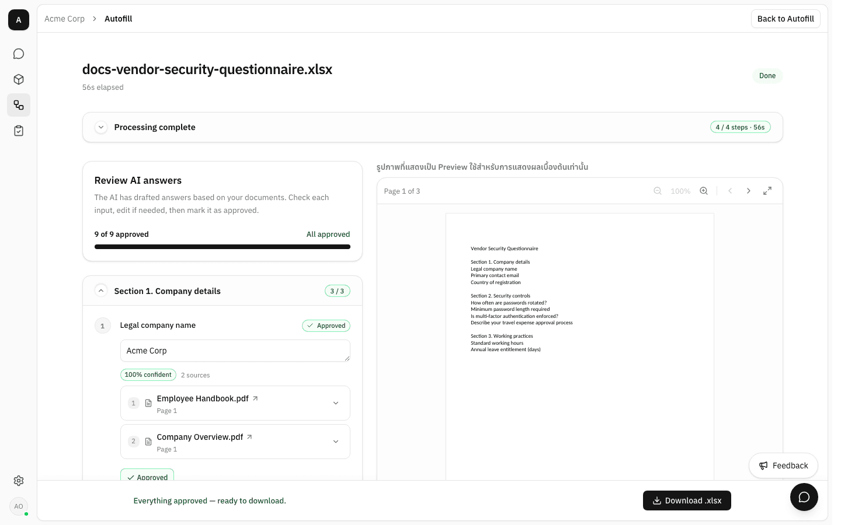Open the chat icon in sidebar
Screen dimensions: 841x525
click(x=19, y=54)
